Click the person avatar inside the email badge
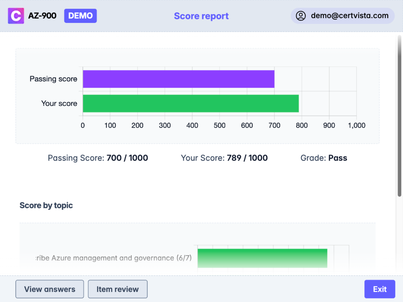Image resolution: width=403 pixels, height=302 pixels. tap(301, 15)
